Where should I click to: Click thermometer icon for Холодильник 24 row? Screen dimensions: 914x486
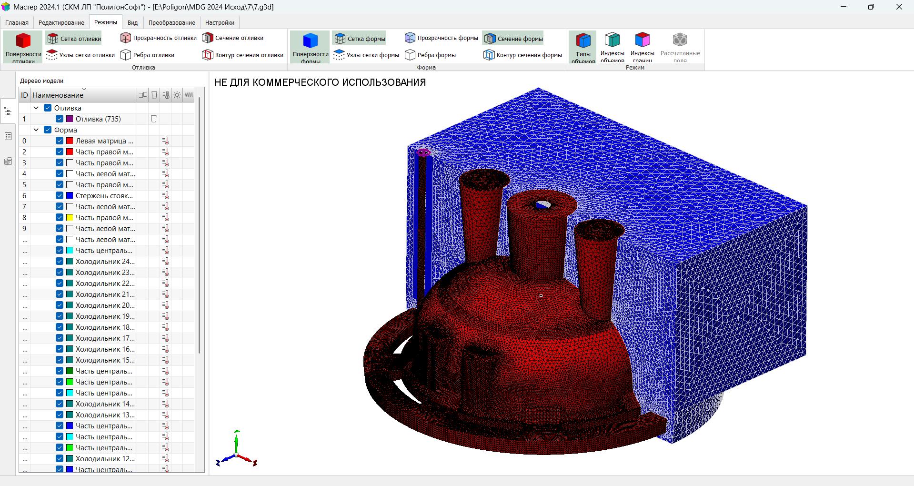coord(166,261)
